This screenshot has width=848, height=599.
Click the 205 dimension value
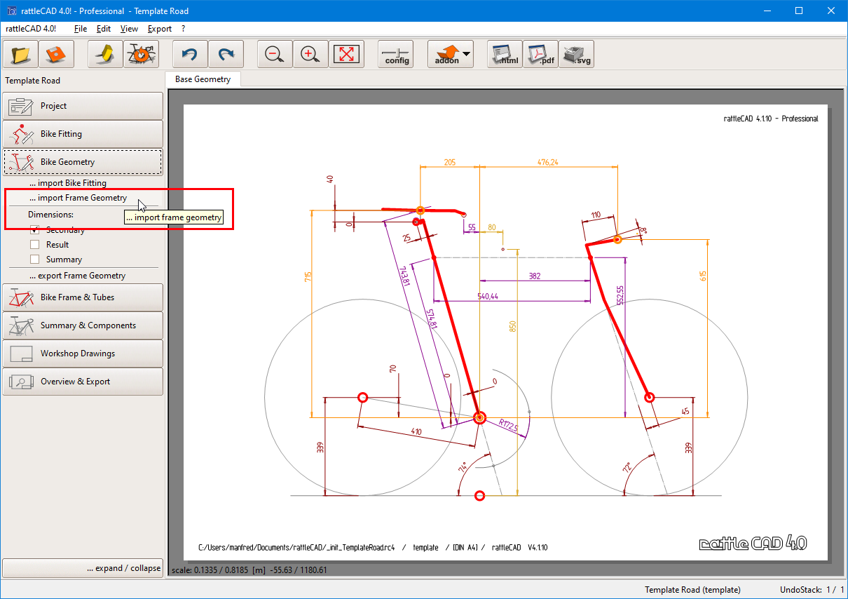pos(449,162)
